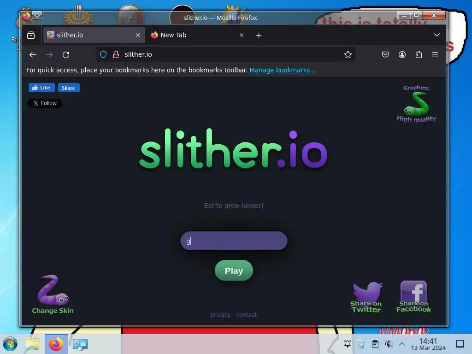Click Share on Twitter bird icon
This screenshot has height=354, width=472.
[x=366, y=297]
